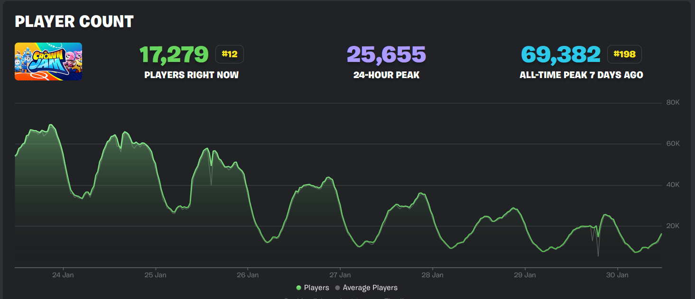695x299 pixels.
Task: Toggle the Average Players legend series
Action: tap(366, 288)
